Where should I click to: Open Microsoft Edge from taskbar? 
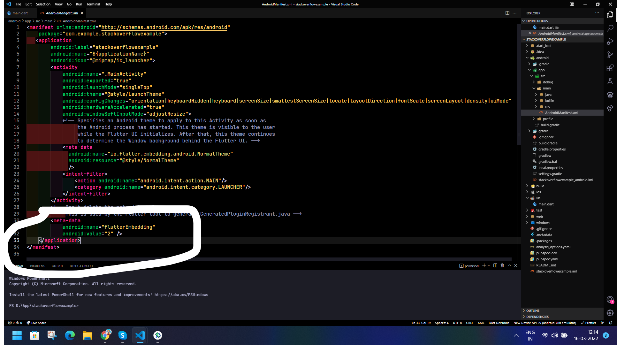tap(70, 335)
